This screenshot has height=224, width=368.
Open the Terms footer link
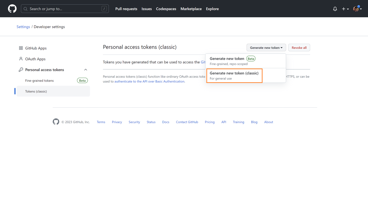click(101, 122)
